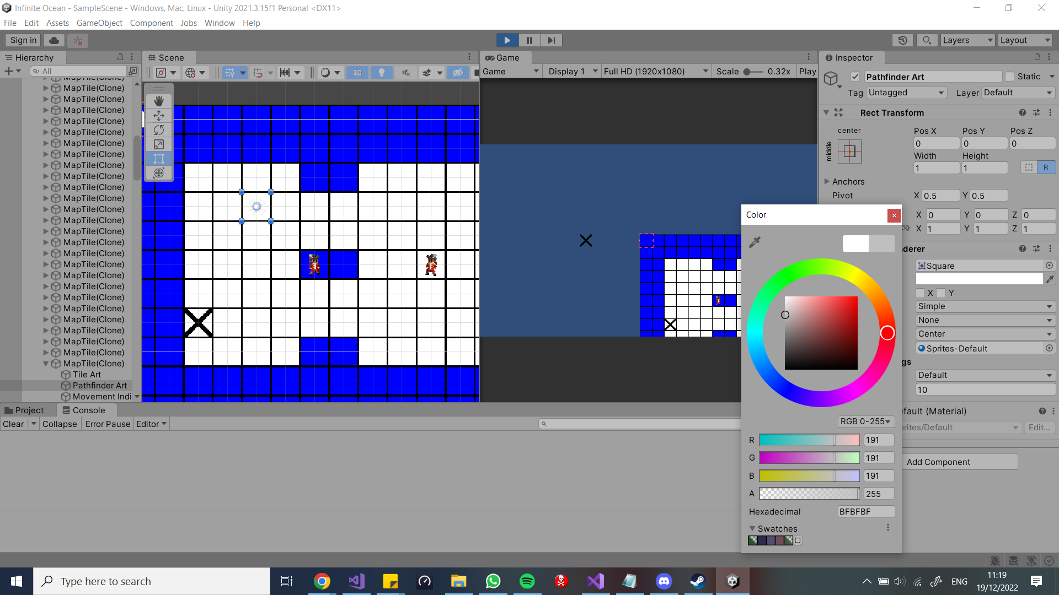Click the Sign in button
The width and height of the screenshot is (1059, 595).
(x=23, y=40)
